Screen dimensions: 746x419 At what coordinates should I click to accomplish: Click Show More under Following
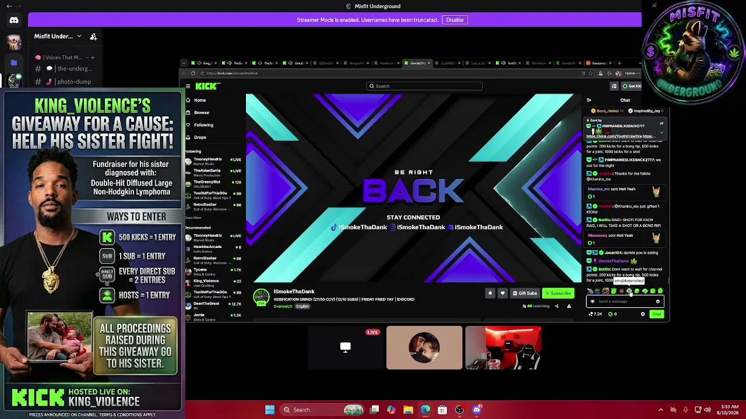pos(193,218)
